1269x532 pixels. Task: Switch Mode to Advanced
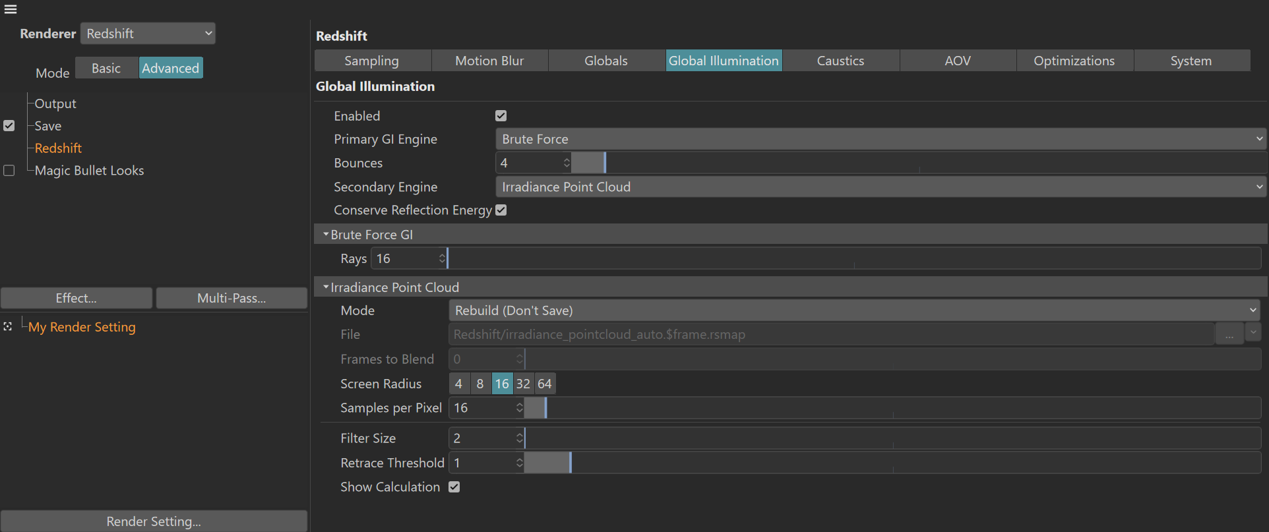[x=171, y=68]
